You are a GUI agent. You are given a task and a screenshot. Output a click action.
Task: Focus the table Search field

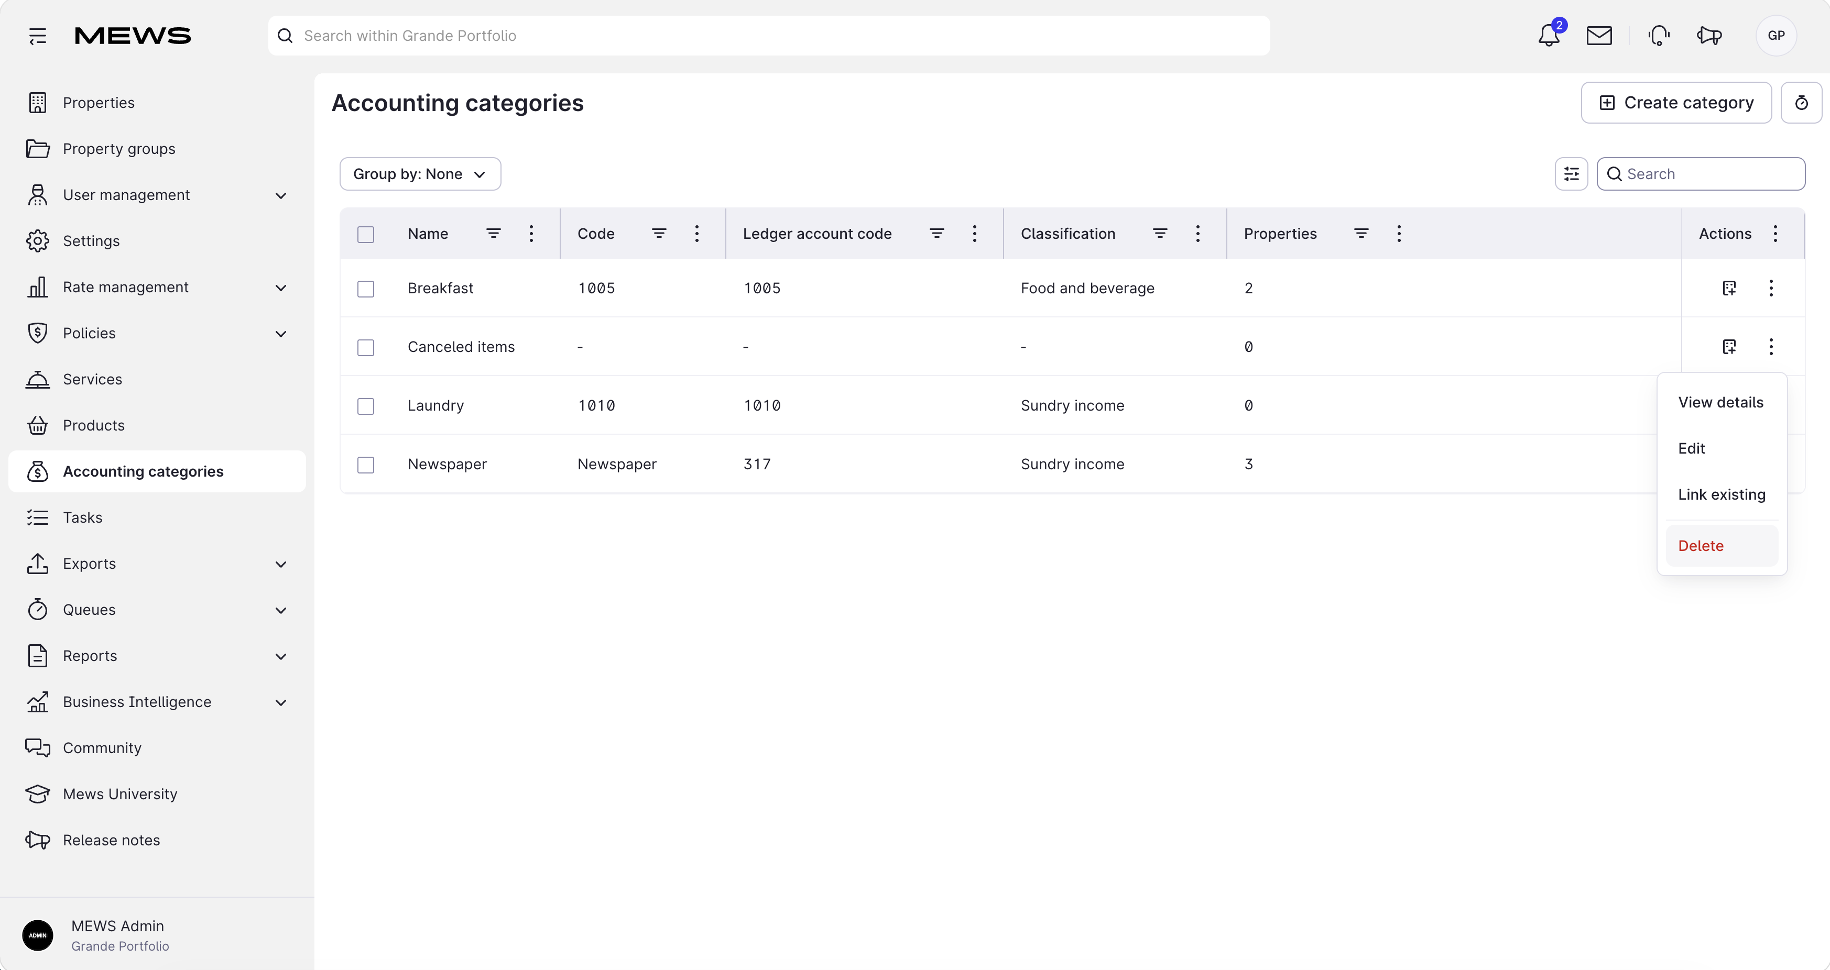coord(1701,174)
